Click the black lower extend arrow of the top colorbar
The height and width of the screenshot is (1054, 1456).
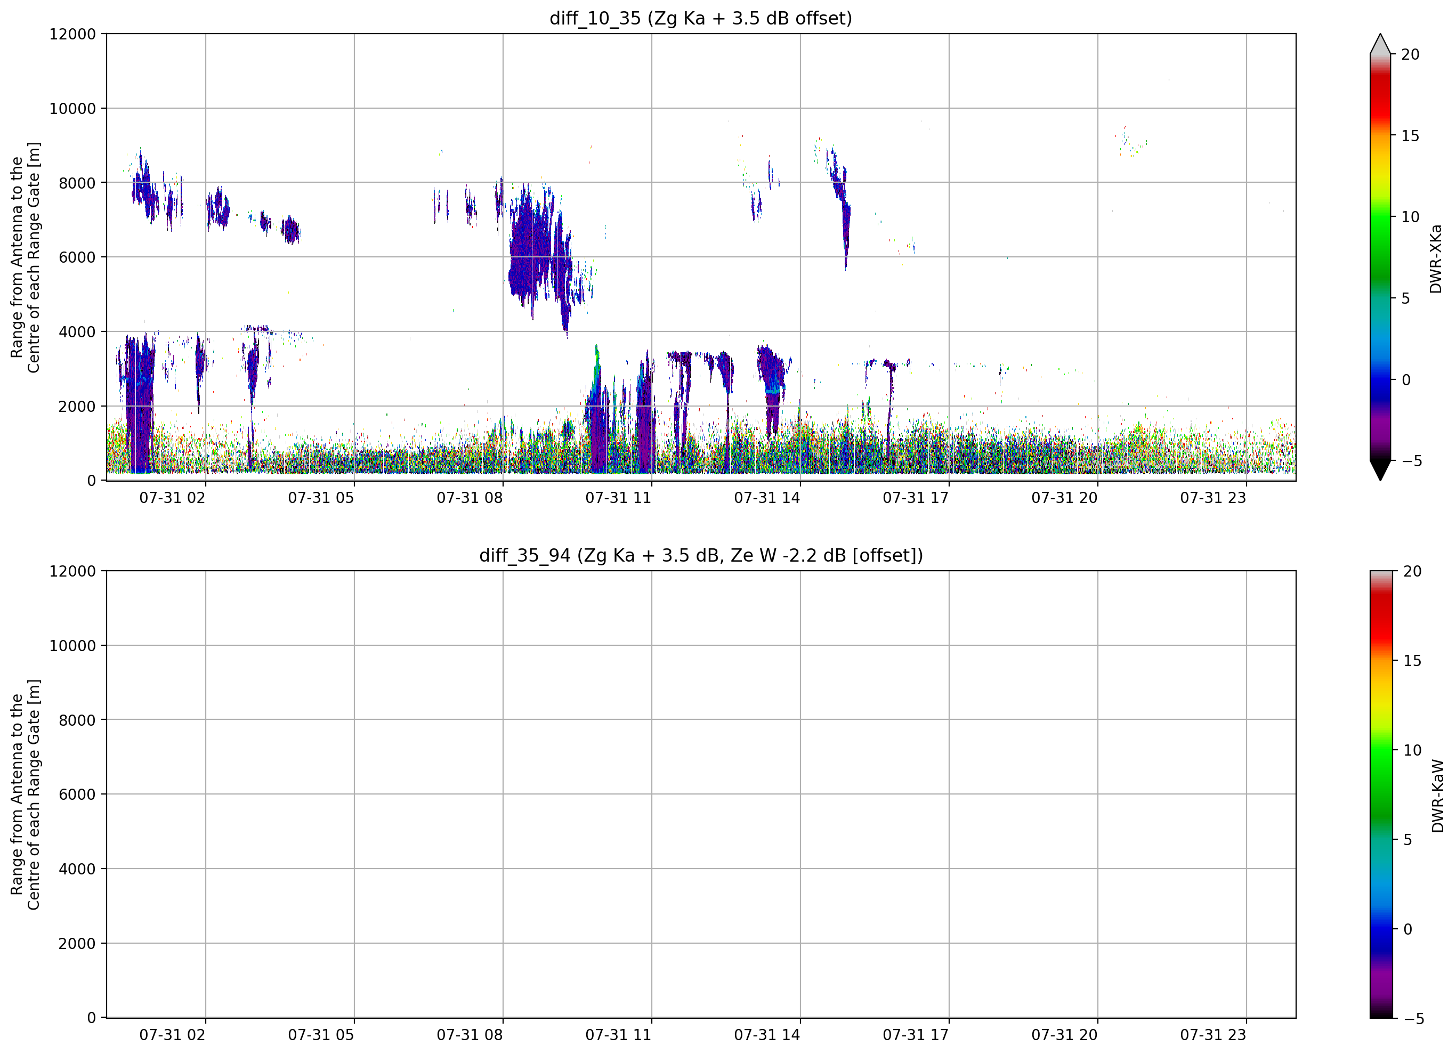pos(1380,471)
